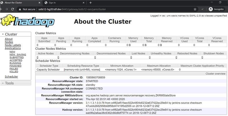
Task: Open the Incognito profile icon
Action: (x=211, y=9)
